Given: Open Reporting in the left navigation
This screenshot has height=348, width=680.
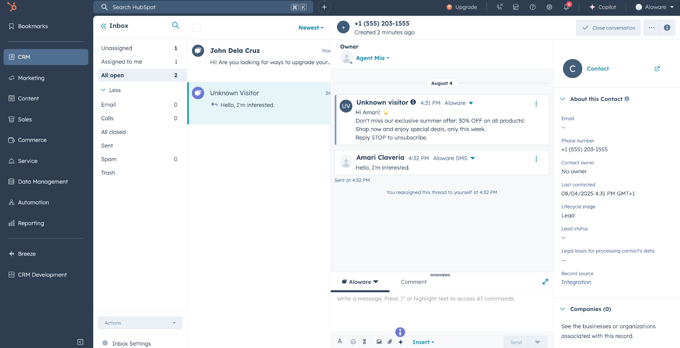Looking at the screenshot, I should (26, 223).
